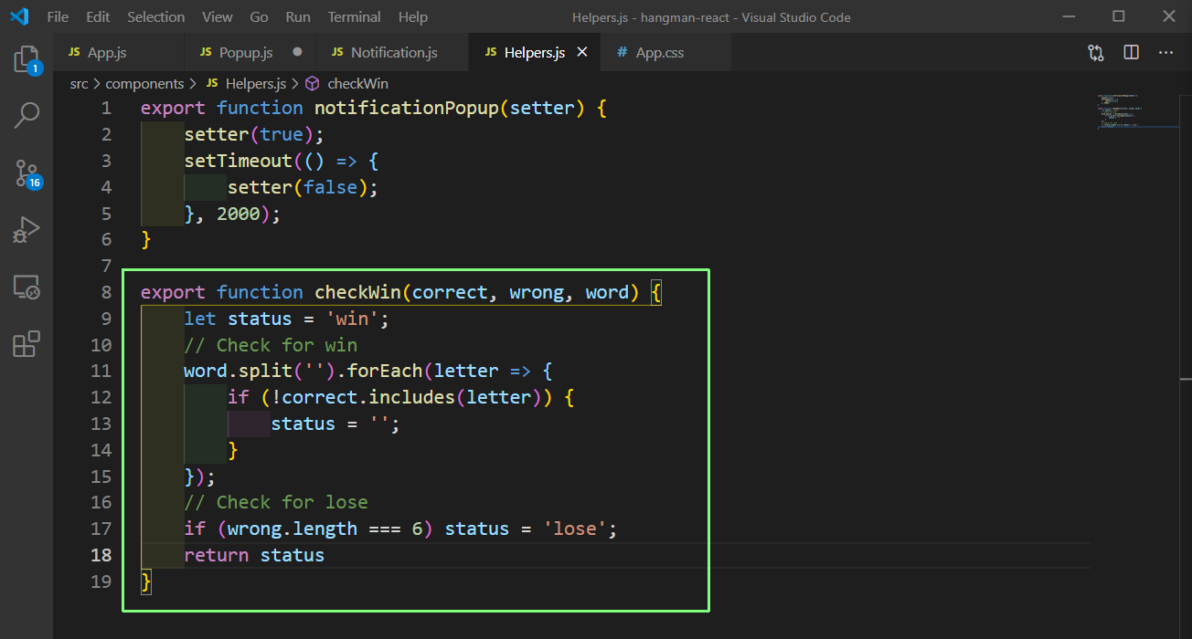
Task: Maximize the VS Code window
Action: [1119, 16]
